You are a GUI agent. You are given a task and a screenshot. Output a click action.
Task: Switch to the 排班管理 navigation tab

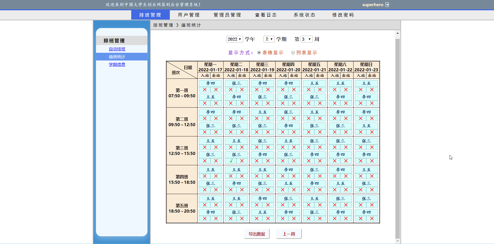(150, 15)
